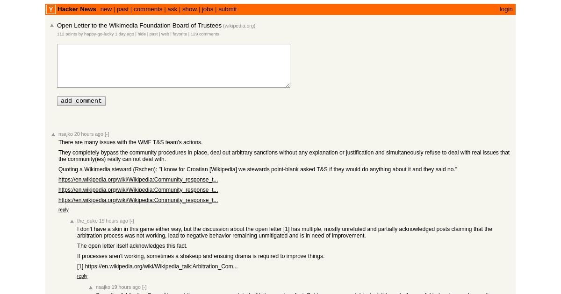The image size is (561, 294).
Task: Reply to the_duke's comment
Action: [82, 276]
